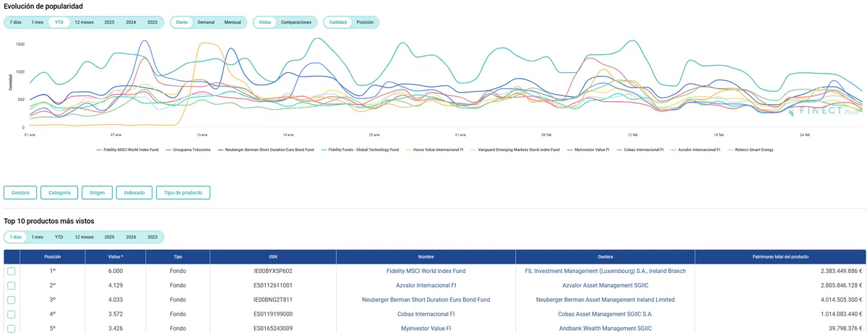Image resolution: width=867 pixels, height=333 pixels.
Task: Tick checkbox for Azvalor Internacional FI row
Action: pyautogui.click(x=12, y=285)
